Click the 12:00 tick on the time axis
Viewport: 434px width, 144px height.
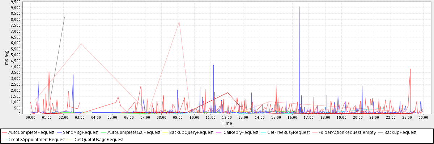point(227,117)
